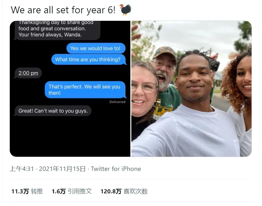Screen dimensions: 262x206
Task: Click the 'Your friend always, Wanda.' message bubble
Action: (x=57, y=30)
